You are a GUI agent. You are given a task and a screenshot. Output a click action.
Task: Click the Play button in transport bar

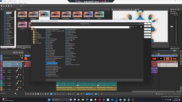(x=33, y=94)
